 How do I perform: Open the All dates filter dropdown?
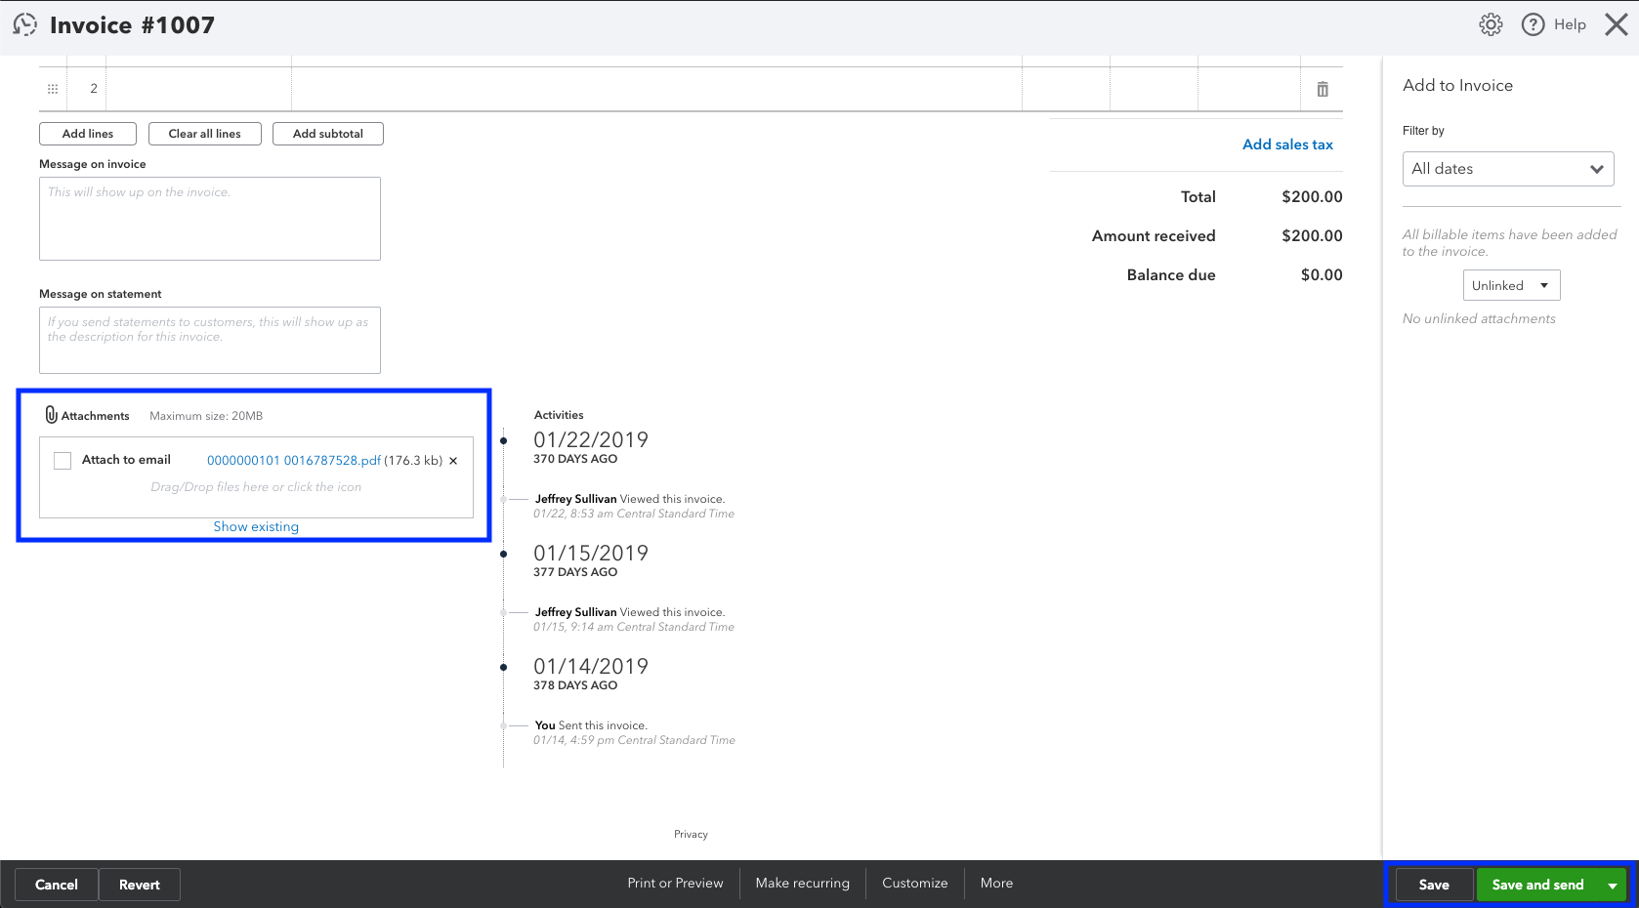(1508, 169)
